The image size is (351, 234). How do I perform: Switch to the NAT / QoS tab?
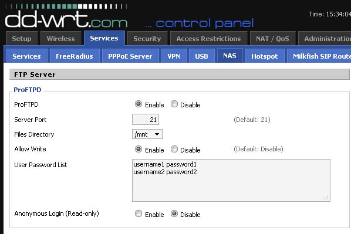(272, 39)
